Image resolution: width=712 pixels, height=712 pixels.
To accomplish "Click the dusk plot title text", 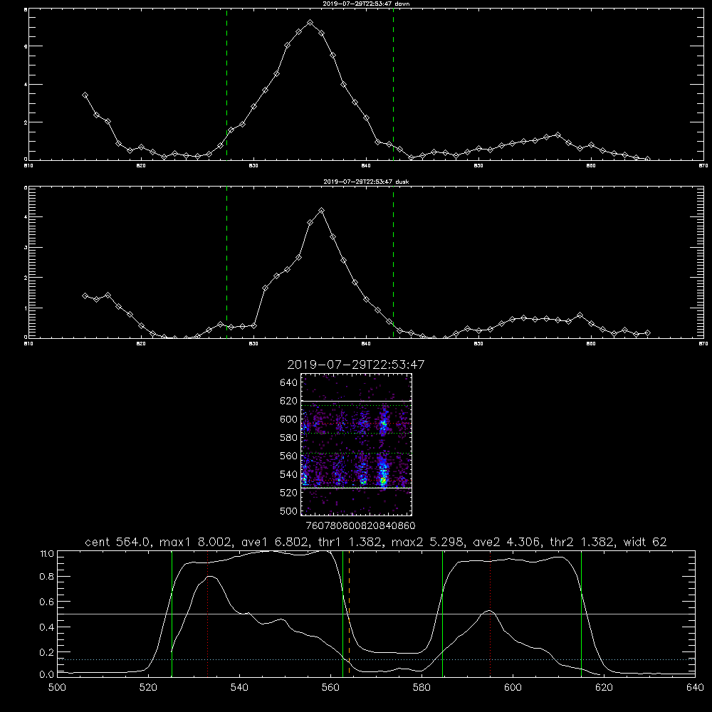I will coord(366,182).
